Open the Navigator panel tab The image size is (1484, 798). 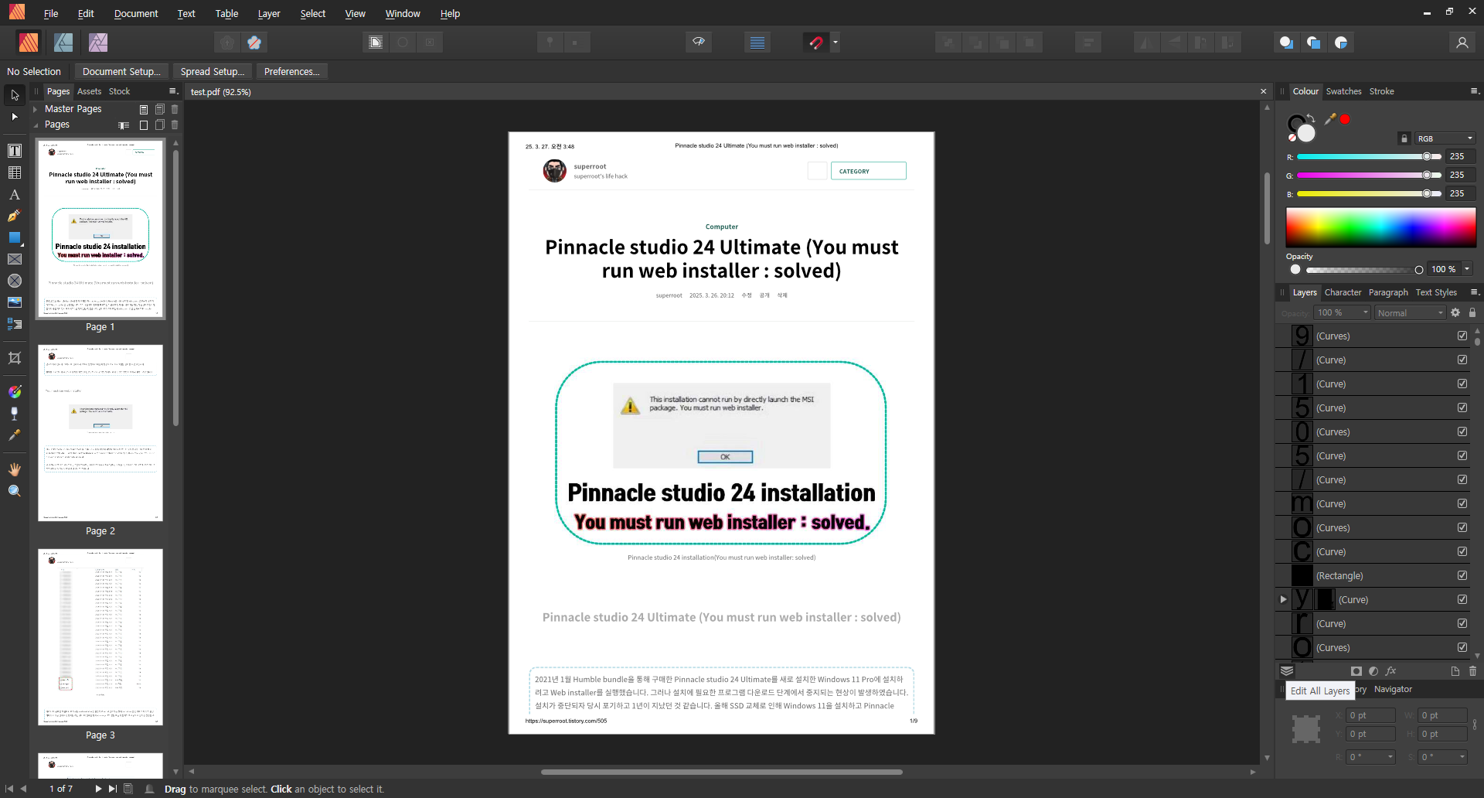point(1393,689)
